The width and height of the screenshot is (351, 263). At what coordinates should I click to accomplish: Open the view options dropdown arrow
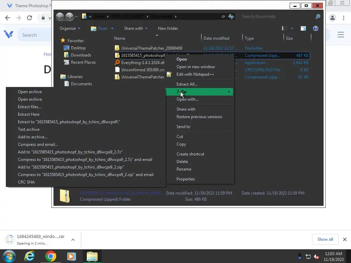click(292, 28)
